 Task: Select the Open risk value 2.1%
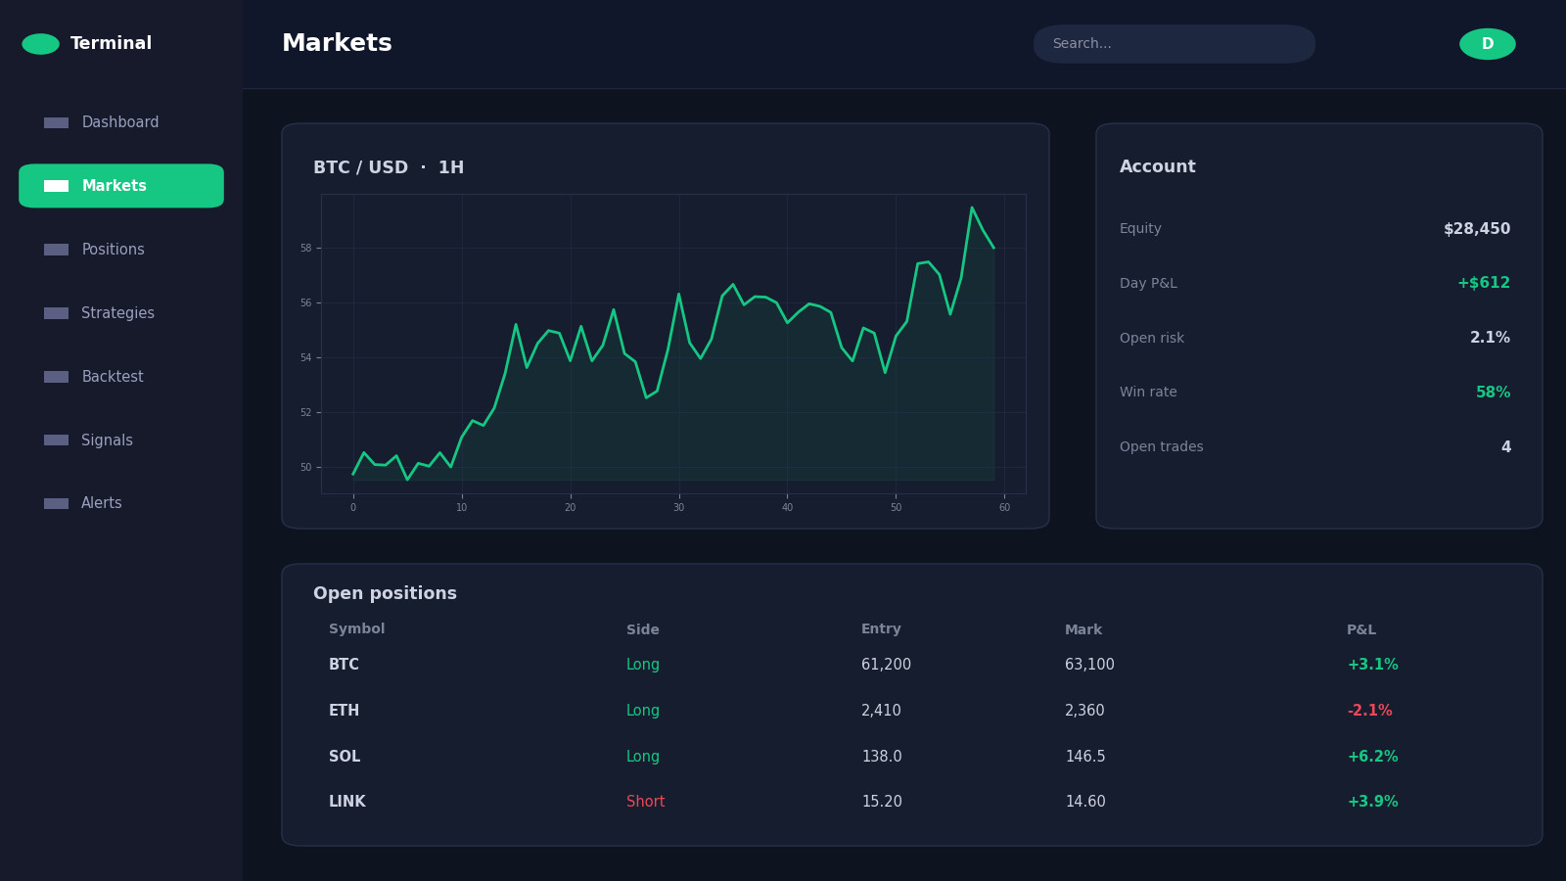point(1490,338)
